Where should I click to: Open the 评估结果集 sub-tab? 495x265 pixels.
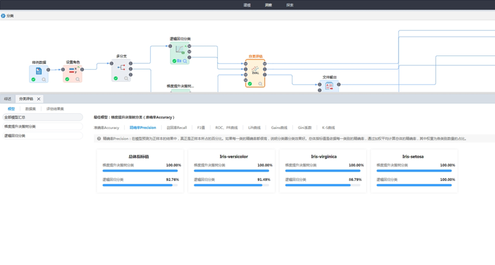point(55,109)
